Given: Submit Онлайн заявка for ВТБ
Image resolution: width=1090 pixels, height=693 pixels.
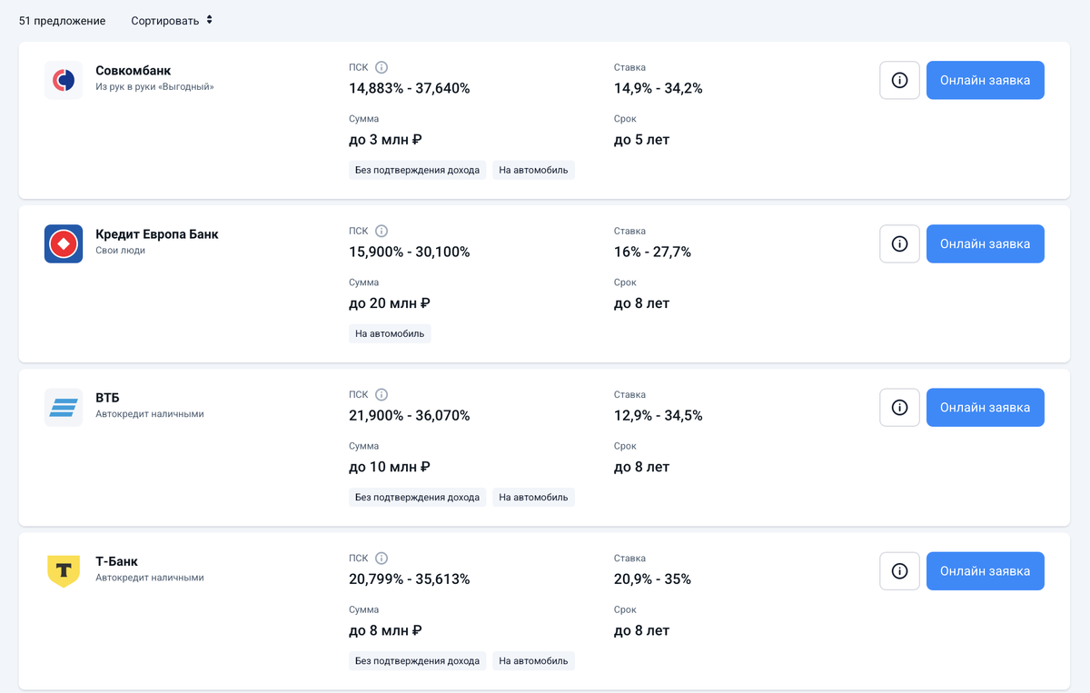Looking at the screenshot, I should (985, 407).
